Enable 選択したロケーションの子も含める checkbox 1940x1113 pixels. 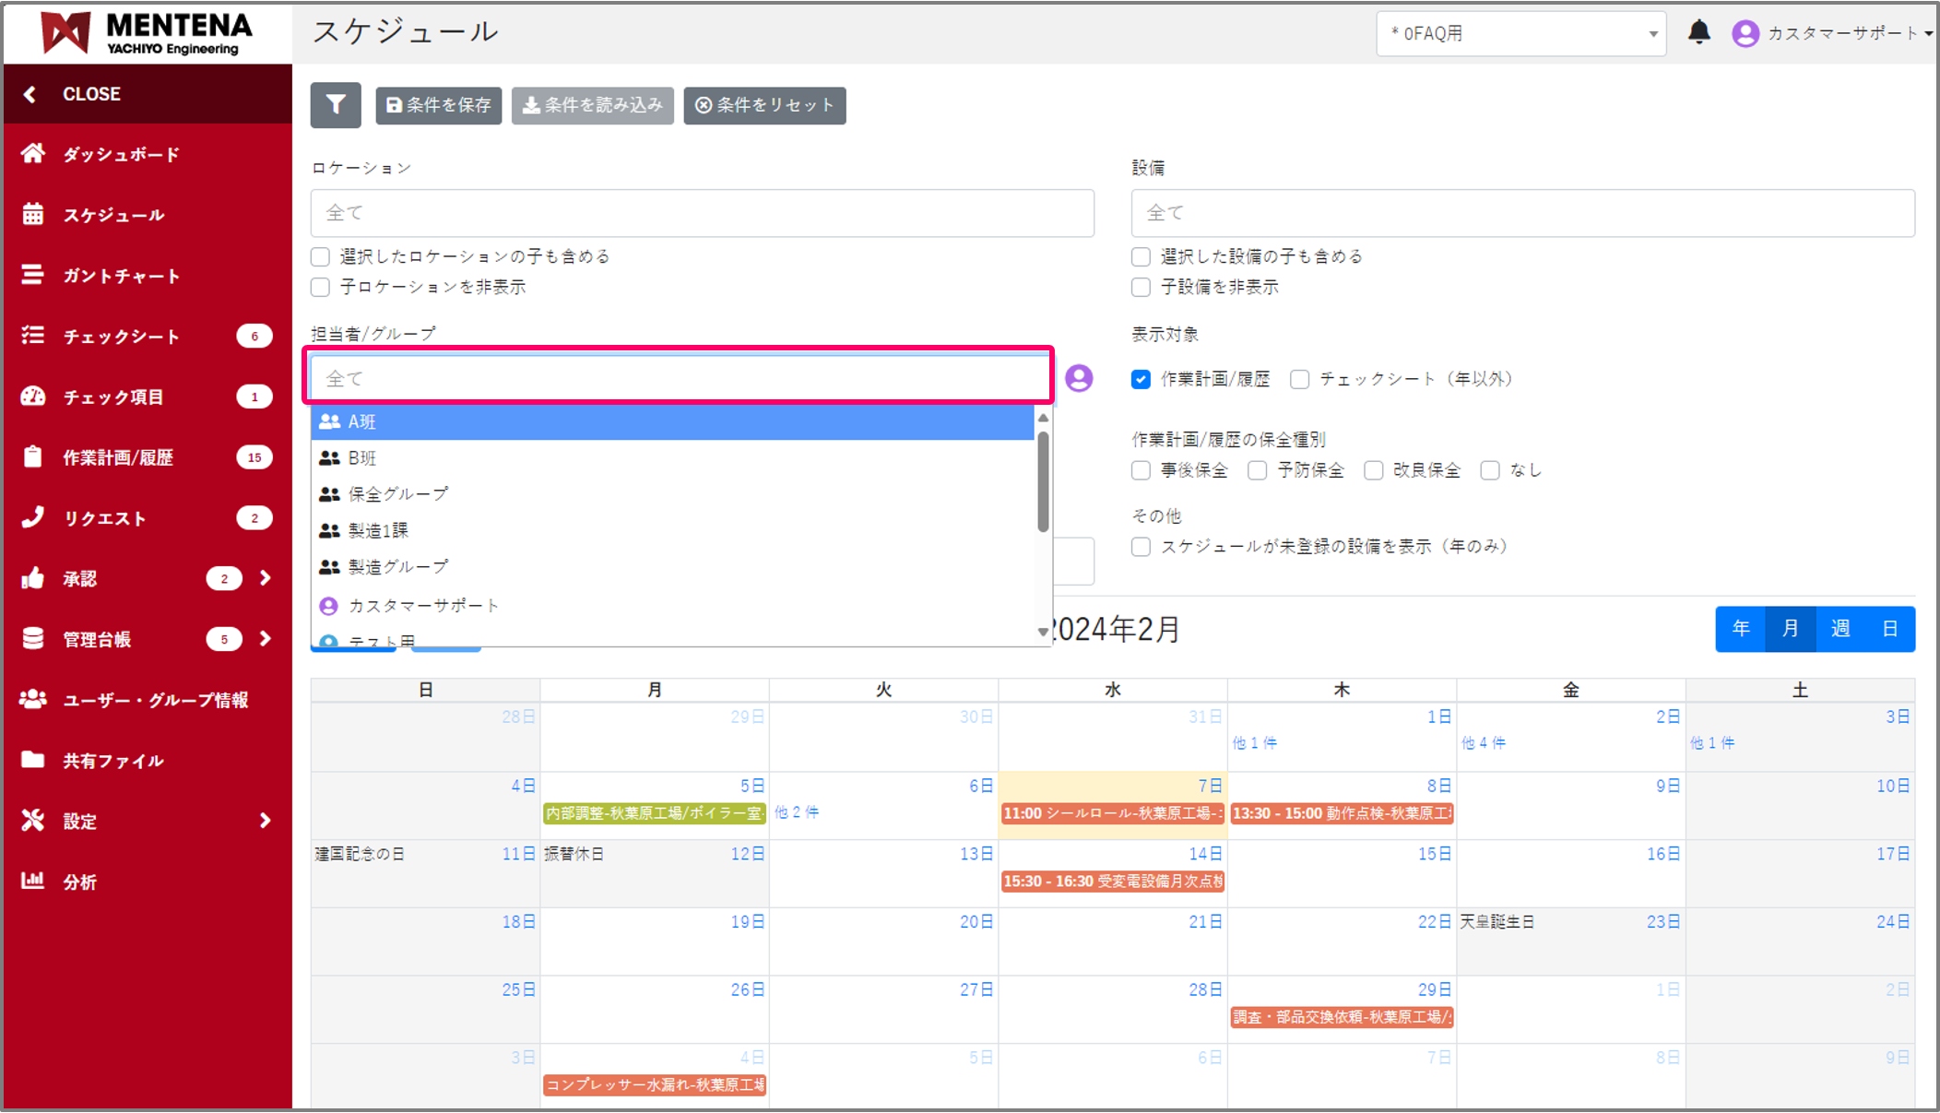click(x=321, y=257)
